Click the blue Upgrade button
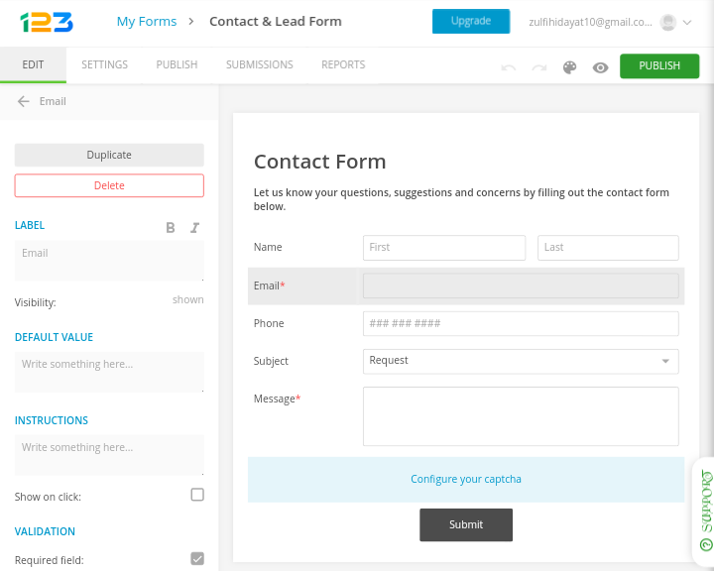This screenshot has height=571, width=714. click(x=471, y=21)
